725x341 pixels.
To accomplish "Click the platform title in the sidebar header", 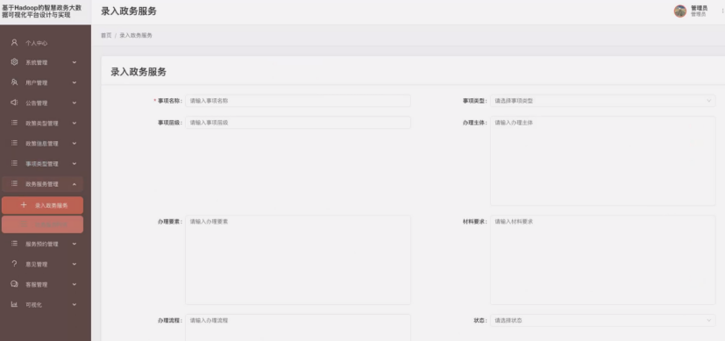I will pos(41,11).
